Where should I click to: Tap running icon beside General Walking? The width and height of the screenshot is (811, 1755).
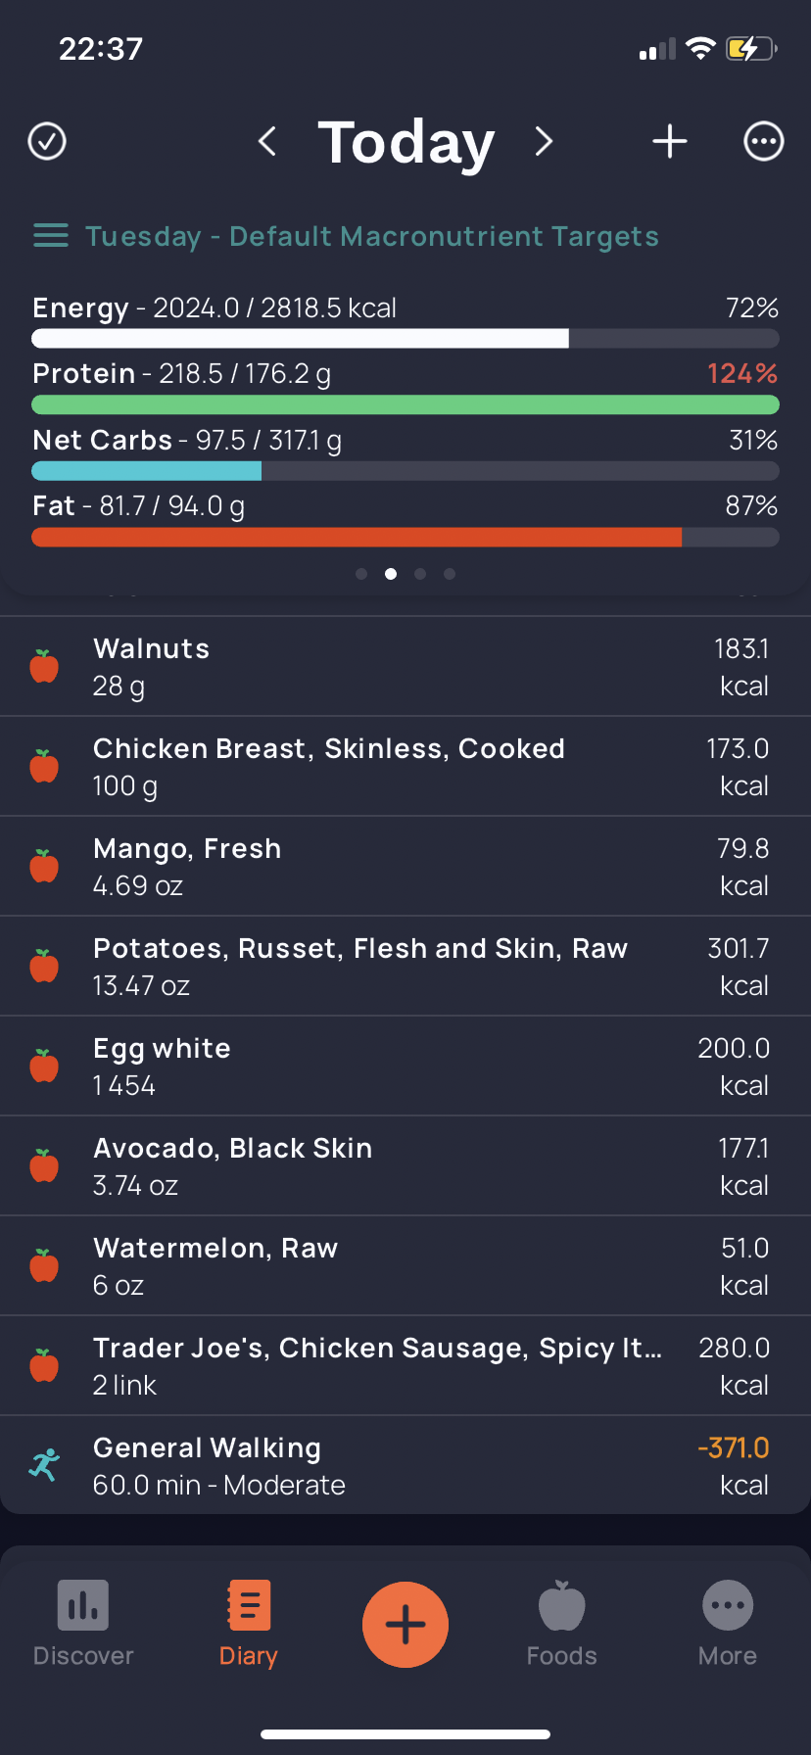(44, 1466)
